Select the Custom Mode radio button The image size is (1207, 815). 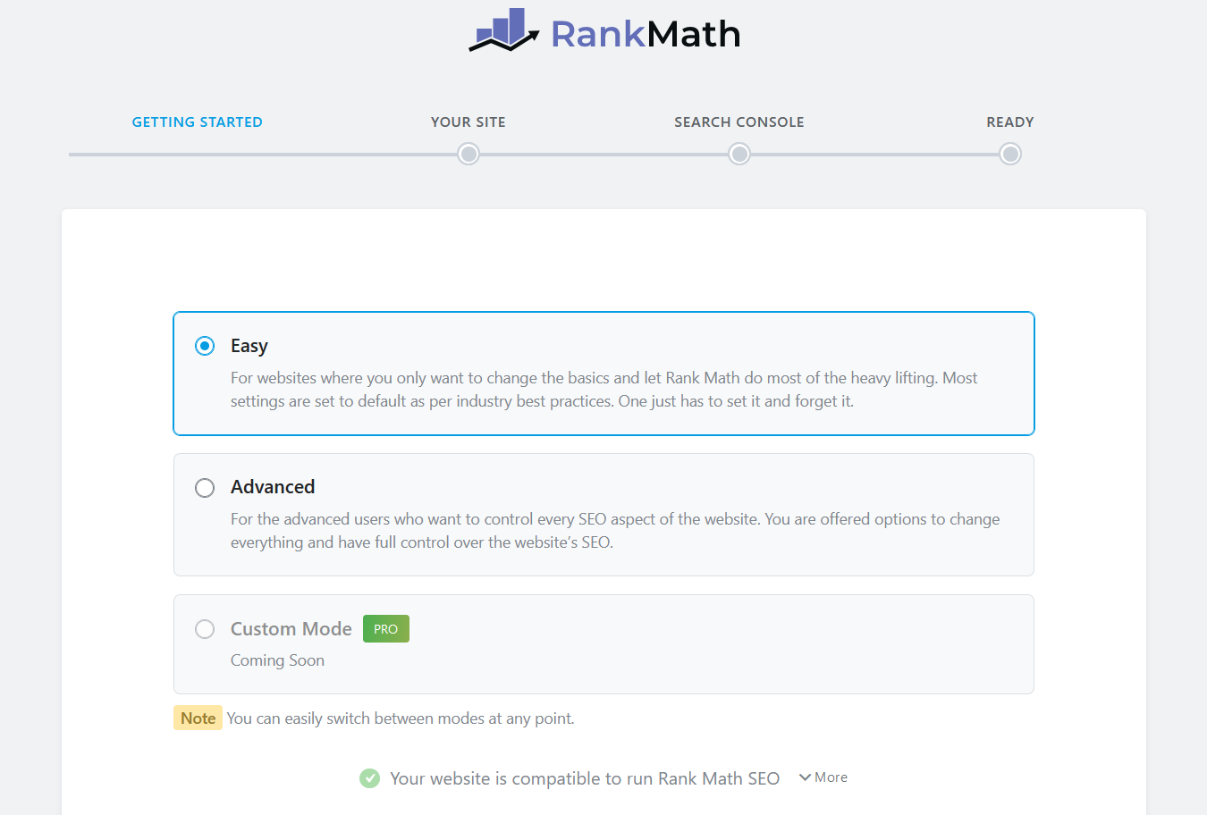click(x=205, y=629)
